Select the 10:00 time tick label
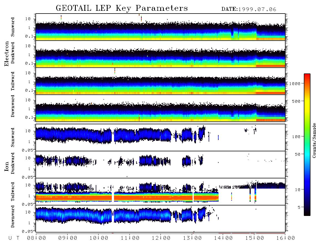 coord(99,238)
